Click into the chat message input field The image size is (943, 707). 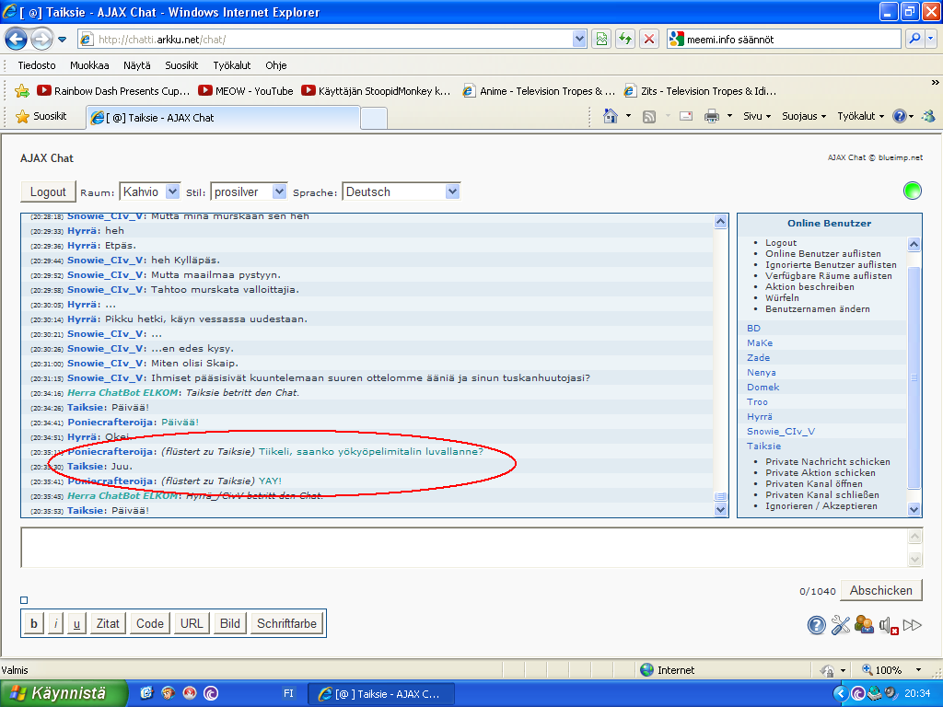[464, 548]
